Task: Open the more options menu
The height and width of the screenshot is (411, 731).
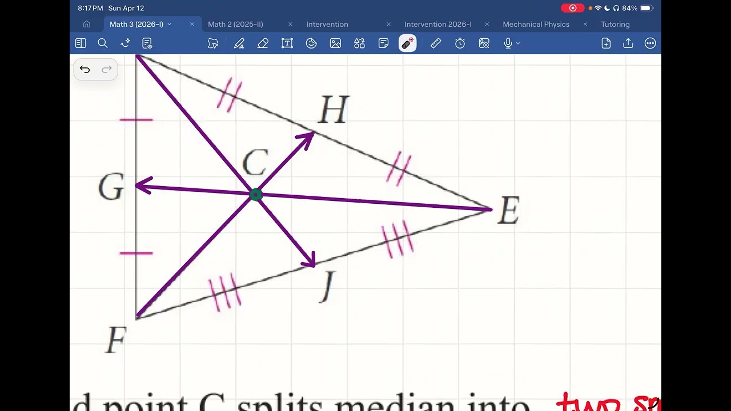Action: (x=650, y=43)
